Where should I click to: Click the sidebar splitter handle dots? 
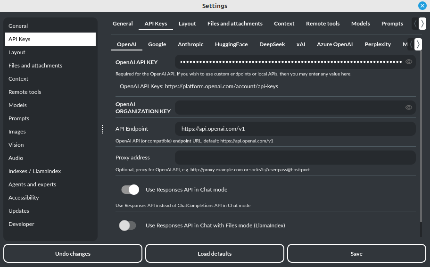[102, 129]
